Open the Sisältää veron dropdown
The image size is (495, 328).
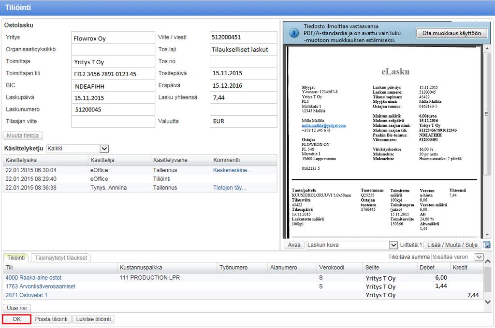[x=479, y=257]
